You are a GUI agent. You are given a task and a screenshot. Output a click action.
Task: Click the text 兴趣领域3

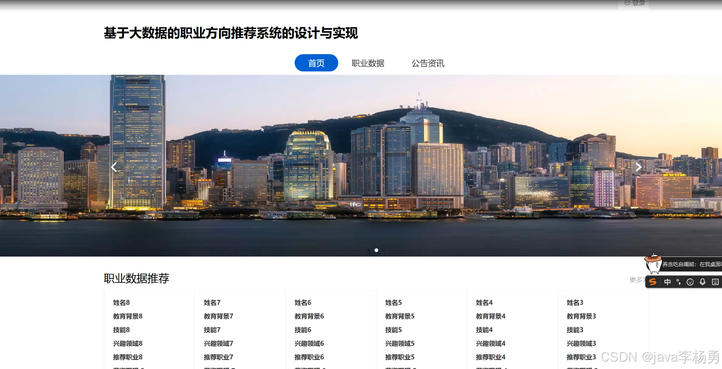(582, 343)
